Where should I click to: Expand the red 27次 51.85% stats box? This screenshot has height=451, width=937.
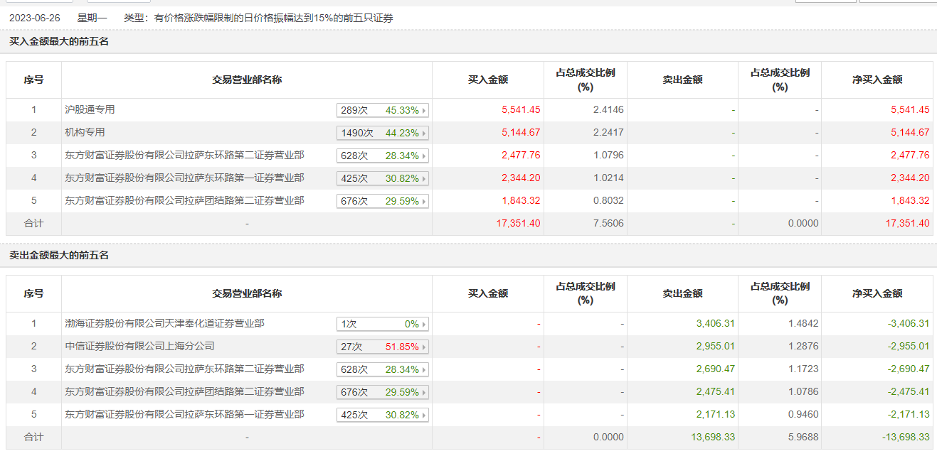(383, 347)
